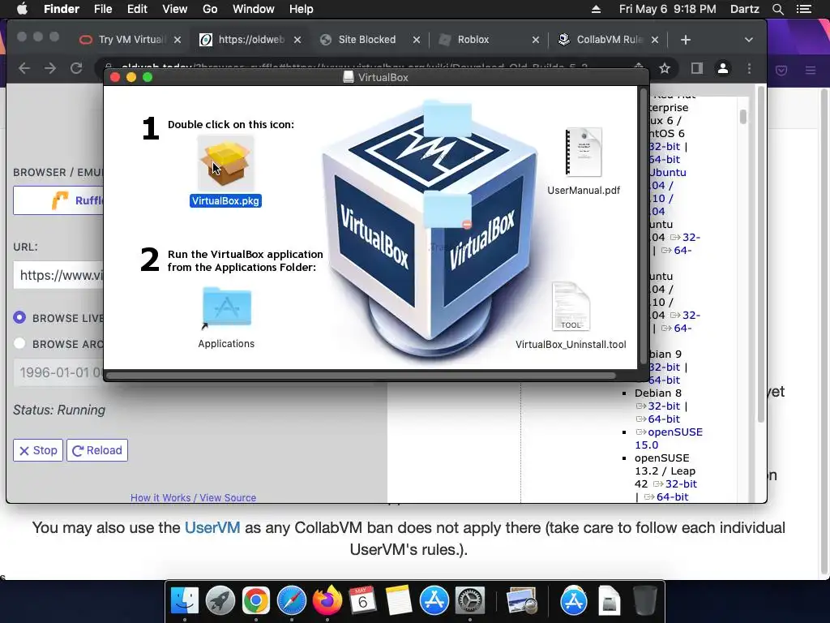Open the Window menu
This screenshot has height=623, width=830.
click(253, 9)
